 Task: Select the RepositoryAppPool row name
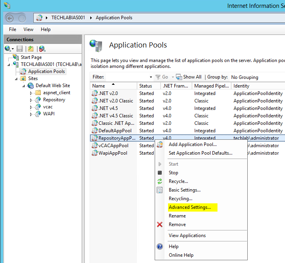pyautogui.click(x=117, y=138)
